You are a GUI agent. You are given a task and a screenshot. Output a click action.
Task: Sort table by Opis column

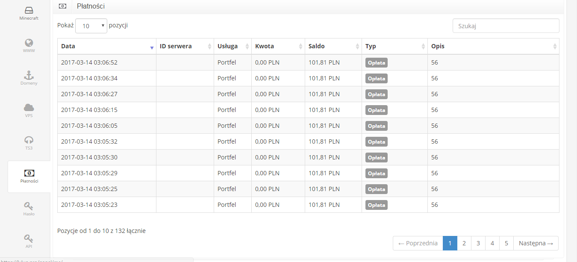(x=493, y=46)
